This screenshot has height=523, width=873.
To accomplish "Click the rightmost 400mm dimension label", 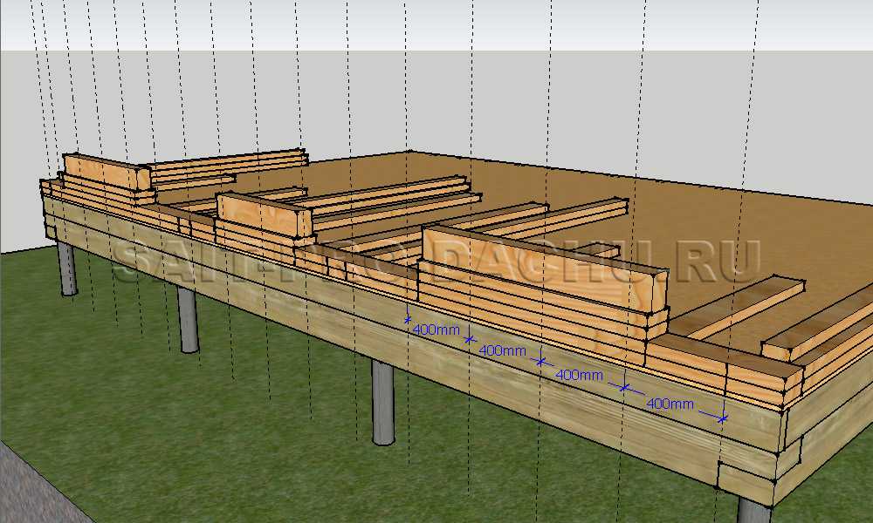I will click(670, 404).
